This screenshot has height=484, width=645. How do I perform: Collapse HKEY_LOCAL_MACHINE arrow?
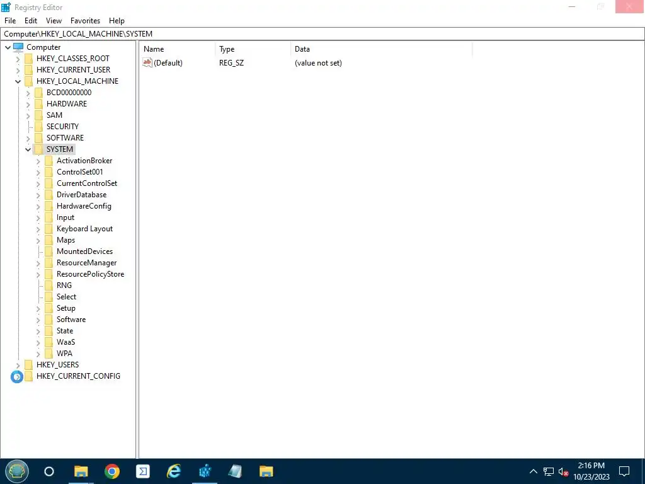coord(18,81)
